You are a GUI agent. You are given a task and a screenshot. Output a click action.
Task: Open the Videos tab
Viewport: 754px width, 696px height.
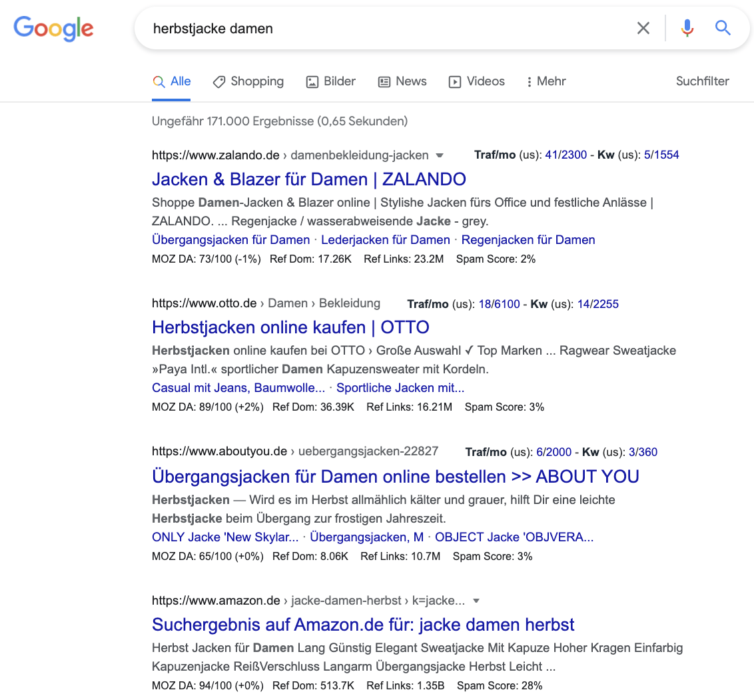coord(476,81)
